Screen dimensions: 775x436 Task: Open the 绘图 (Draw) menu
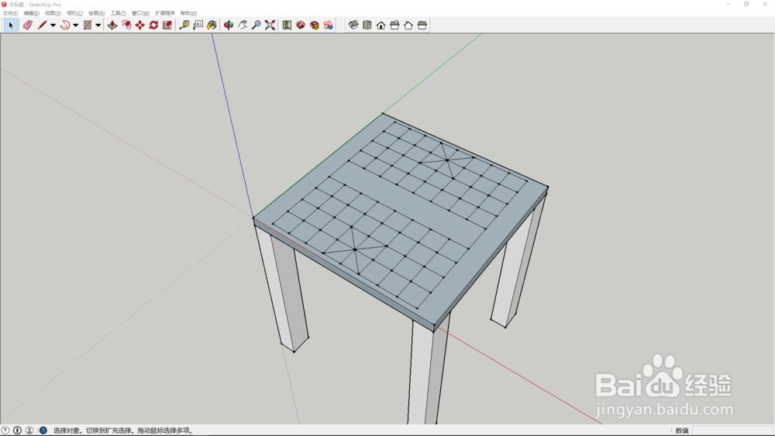96,13
